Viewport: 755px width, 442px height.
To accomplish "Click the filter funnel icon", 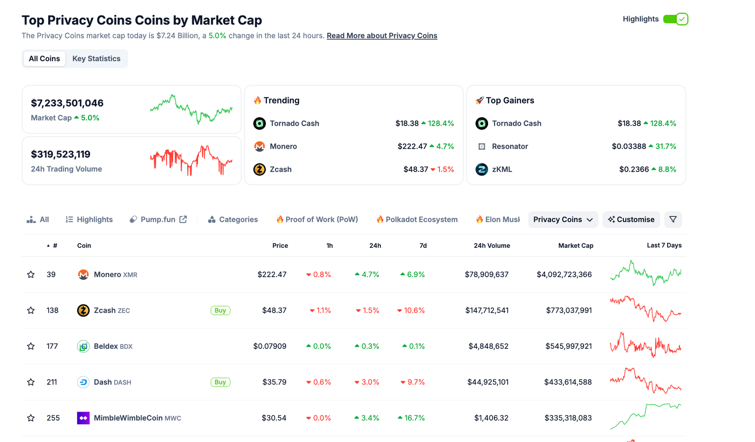I will tap(673, 219).
